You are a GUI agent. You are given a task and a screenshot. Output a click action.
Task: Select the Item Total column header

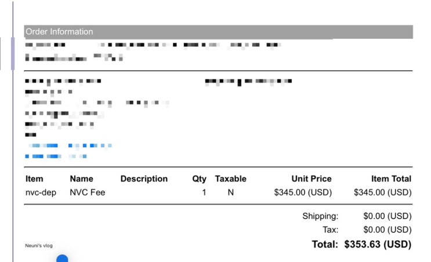coord(391,179)
